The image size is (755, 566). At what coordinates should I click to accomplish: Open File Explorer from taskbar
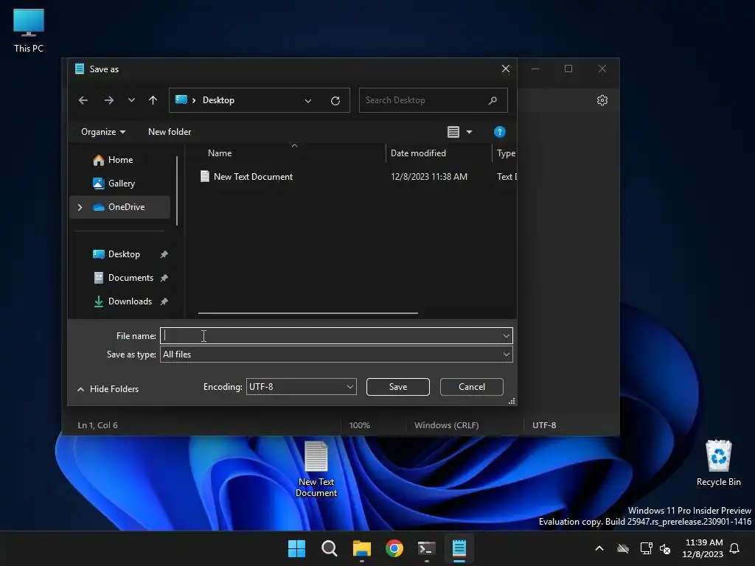[361, 548]
